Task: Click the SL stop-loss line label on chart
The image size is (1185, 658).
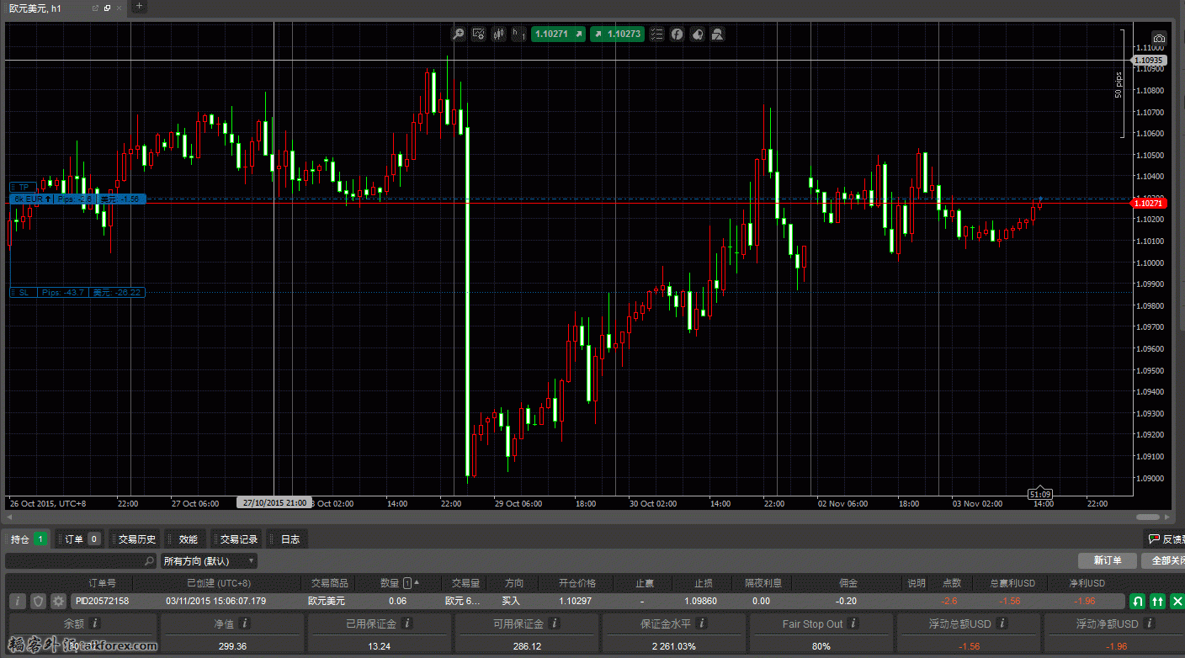Action: pos(76,292)
